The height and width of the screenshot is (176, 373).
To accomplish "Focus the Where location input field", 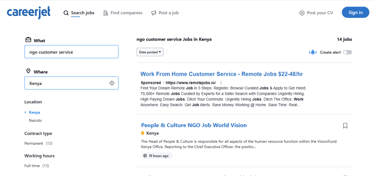I will click(71, 83).
